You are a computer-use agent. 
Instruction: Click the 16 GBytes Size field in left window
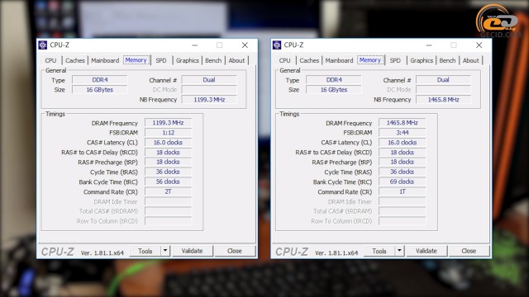[x=100, y=90]
